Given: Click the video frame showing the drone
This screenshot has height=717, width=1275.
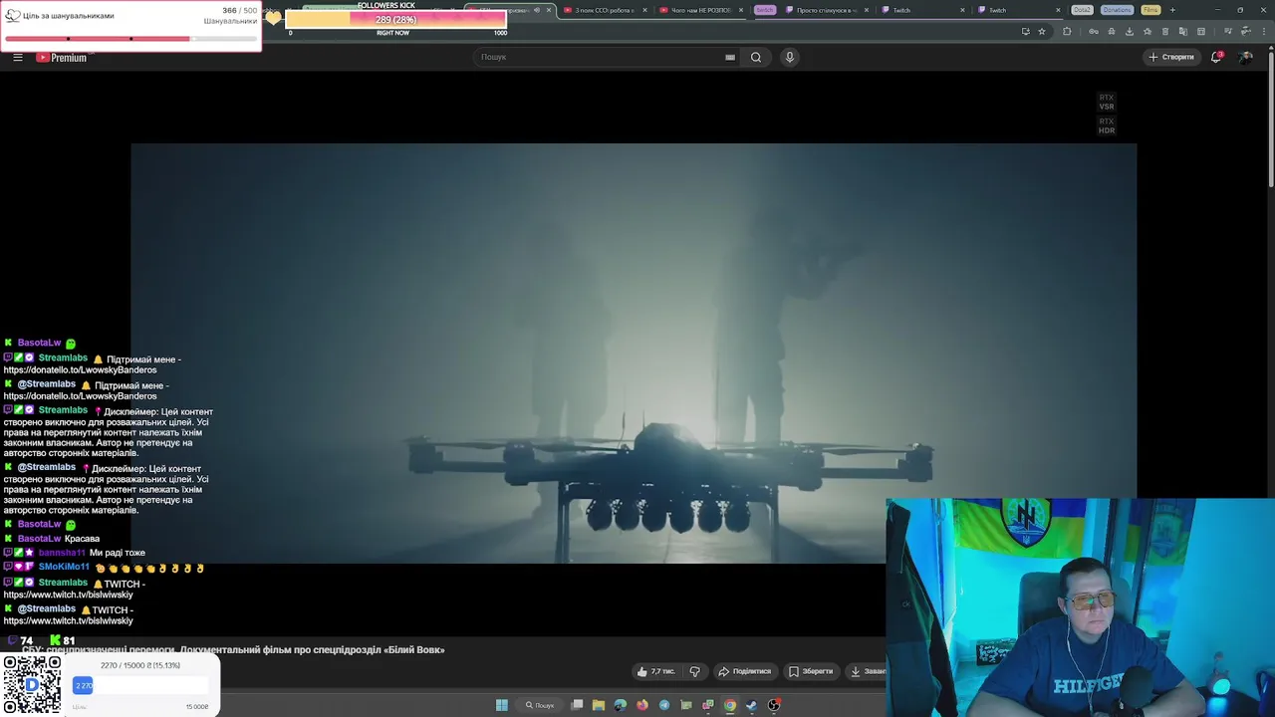Looking at the screenshot, I should pyautogui.click(x=634, y=354).
